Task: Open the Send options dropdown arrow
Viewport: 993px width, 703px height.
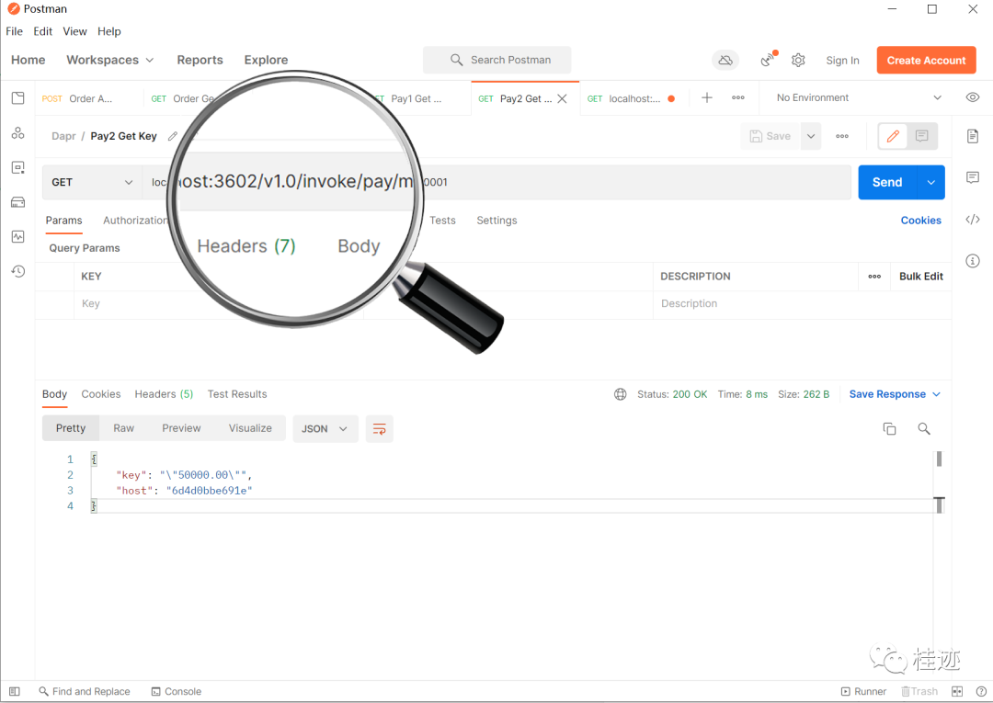Action: pos(930,182)
